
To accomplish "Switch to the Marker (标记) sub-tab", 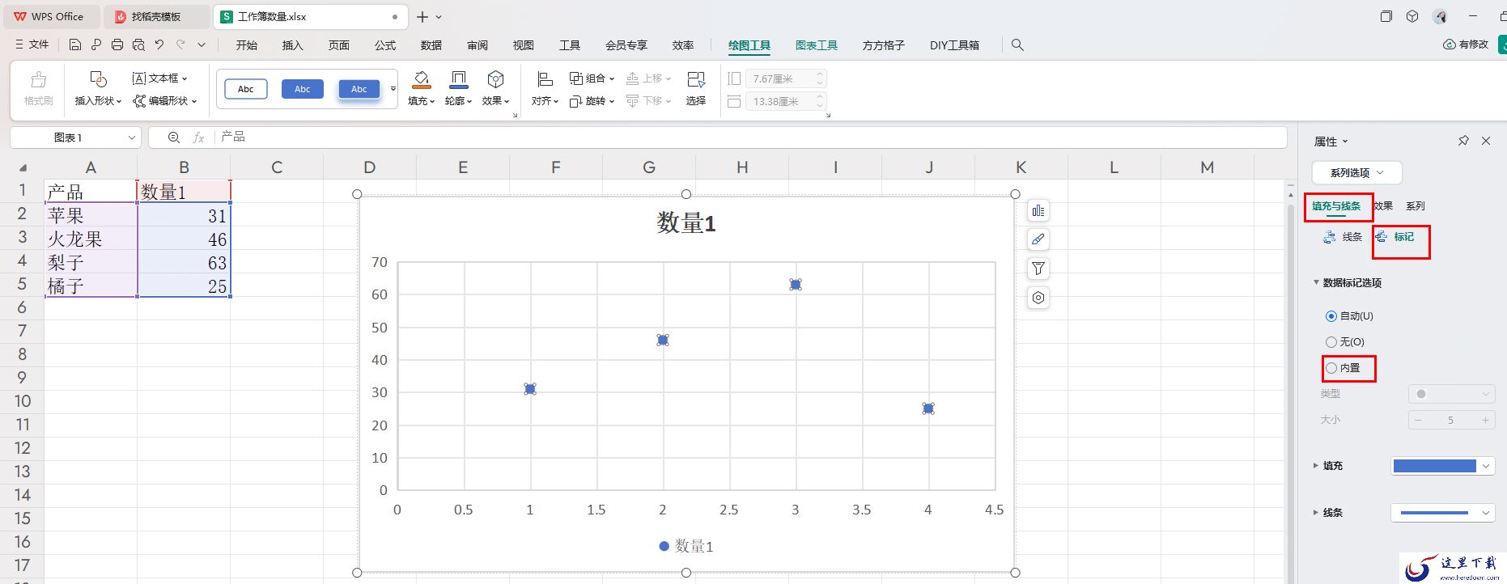I will (x=1395, y=237).
